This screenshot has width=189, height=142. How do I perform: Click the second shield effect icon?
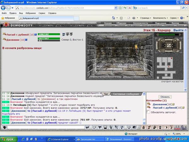[x=67, y=34]
